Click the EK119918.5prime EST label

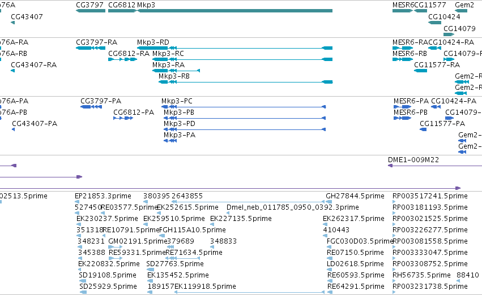click(x=206, y=287)
